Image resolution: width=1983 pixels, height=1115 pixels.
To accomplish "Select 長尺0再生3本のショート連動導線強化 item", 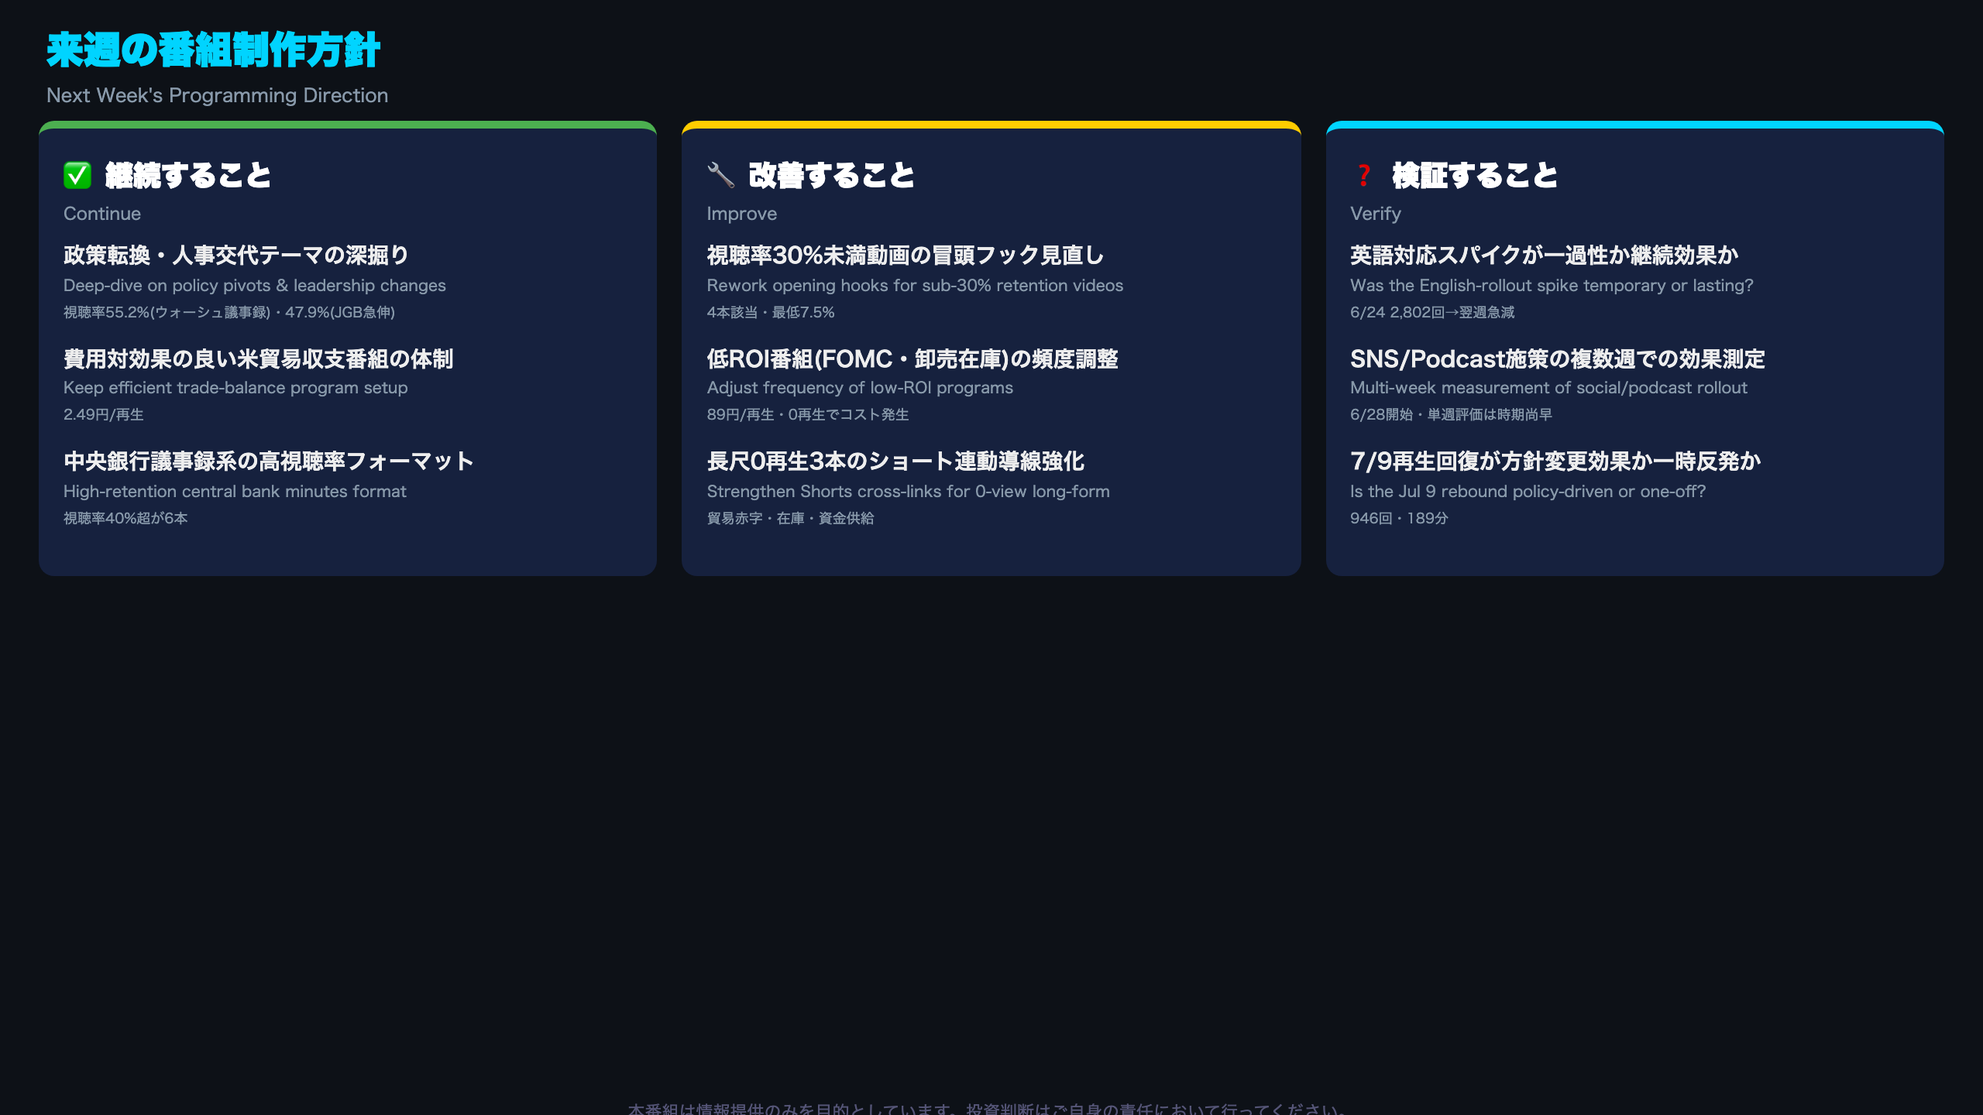I will [x=895, y=461].
